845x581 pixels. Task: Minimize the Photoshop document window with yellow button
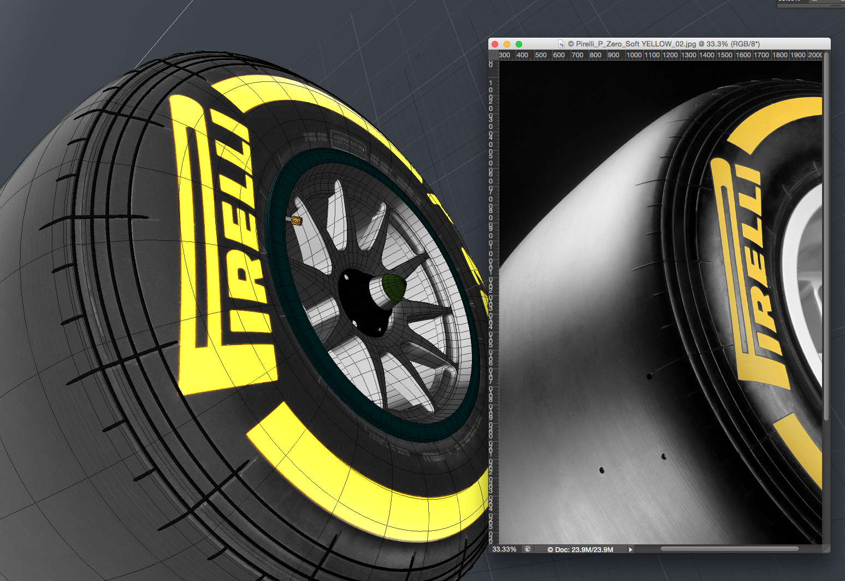click(x=507, y=44)
